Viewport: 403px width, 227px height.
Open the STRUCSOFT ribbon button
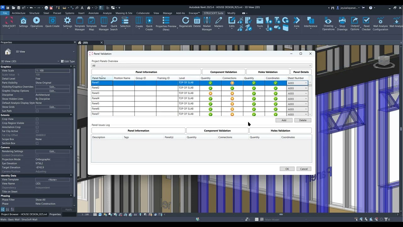[x=9, y=22]
